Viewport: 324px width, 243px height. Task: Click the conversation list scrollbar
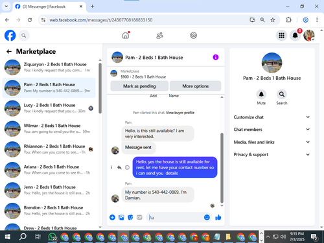tap(100, 88)
